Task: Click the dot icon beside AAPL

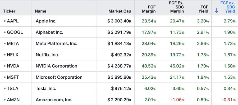Action: [x=5, y=21]
